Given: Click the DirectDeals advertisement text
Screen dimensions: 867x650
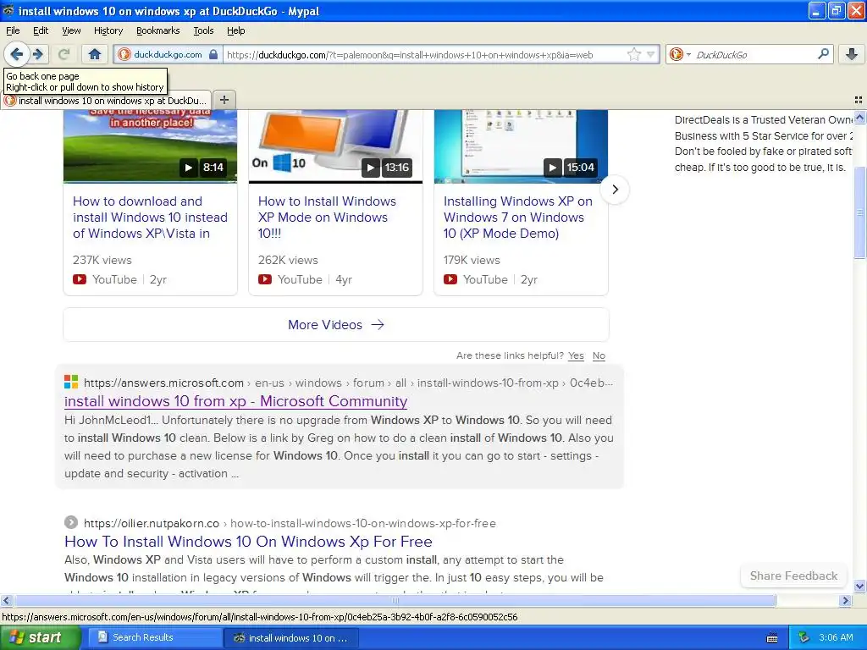Looking at the screenshot, I should 763,144.
